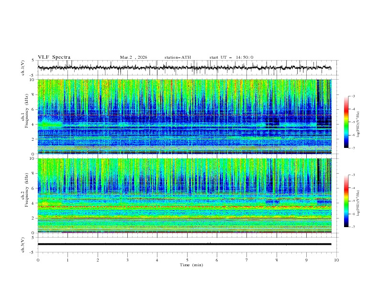This screenshot has height=292, width=379.
Task: Click the 'station=ATH' label
Action: 178,57
